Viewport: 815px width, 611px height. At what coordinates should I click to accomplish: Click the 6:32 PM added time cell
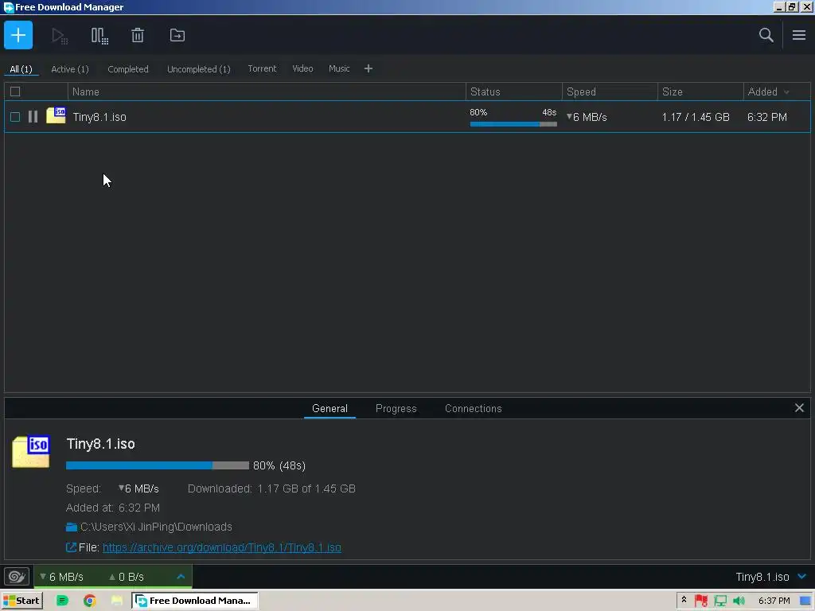(x=766, y=117)
